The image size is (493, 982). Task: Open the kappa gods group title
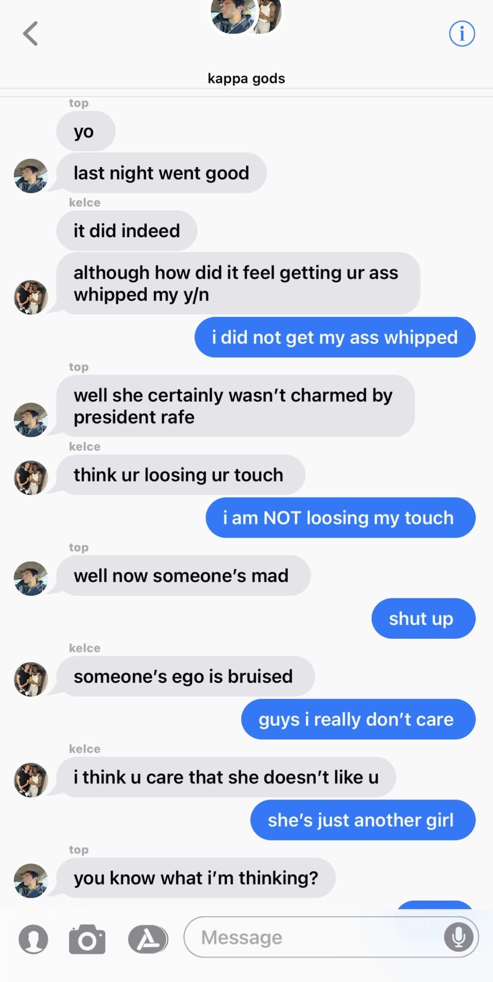[246, 78]
